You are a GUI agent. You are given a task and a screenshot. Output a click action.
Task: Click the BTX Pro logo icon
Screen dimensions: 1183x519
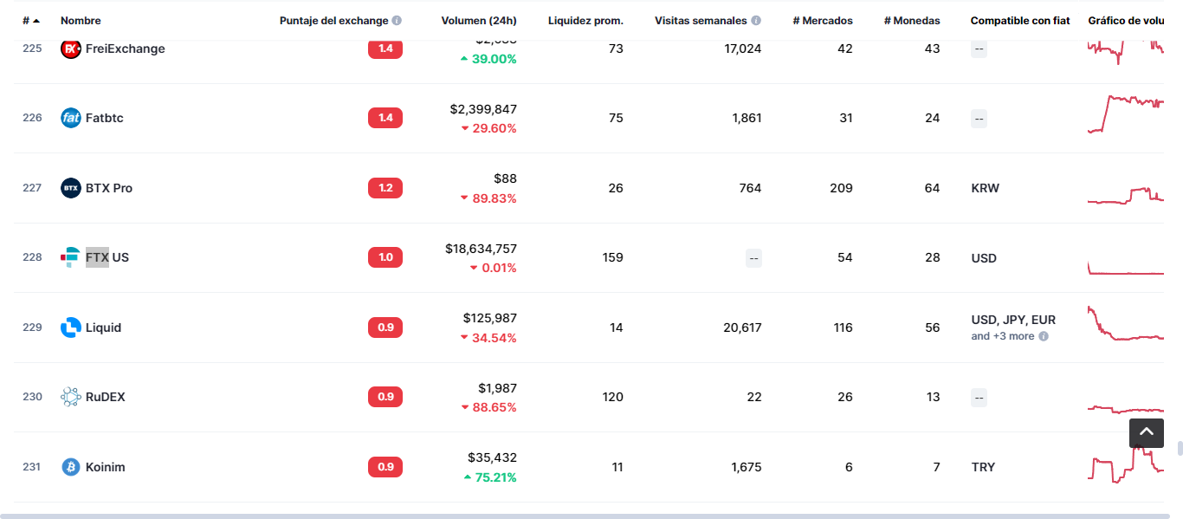[71, 188]
